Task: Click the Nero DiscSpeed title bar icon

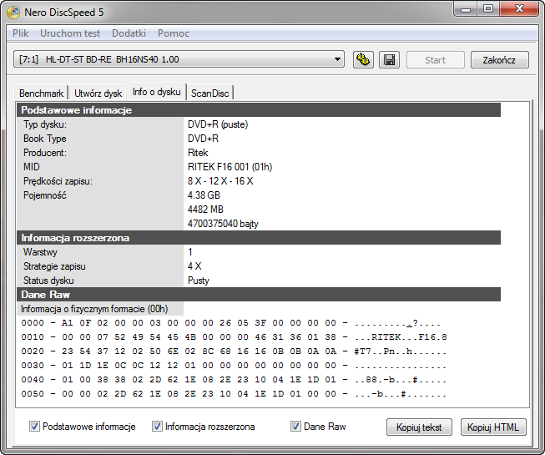Action: 13,13
